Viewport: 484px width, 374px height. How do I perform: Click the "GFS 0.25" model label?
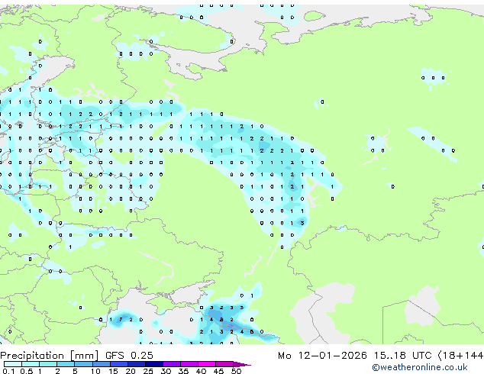point(129,355)
